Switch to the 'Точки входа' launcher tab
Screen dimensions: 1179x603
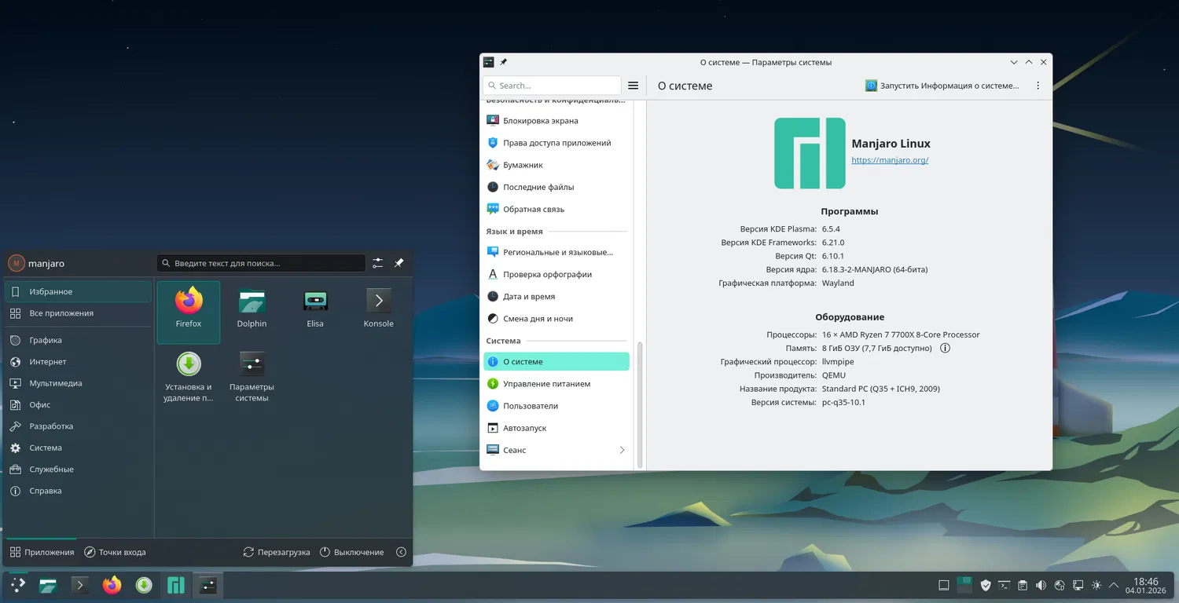pos(115,552)
